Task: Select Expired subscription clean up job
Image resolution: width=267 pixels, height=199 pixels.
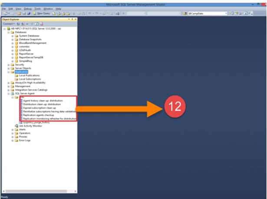Action: (40, 108)
